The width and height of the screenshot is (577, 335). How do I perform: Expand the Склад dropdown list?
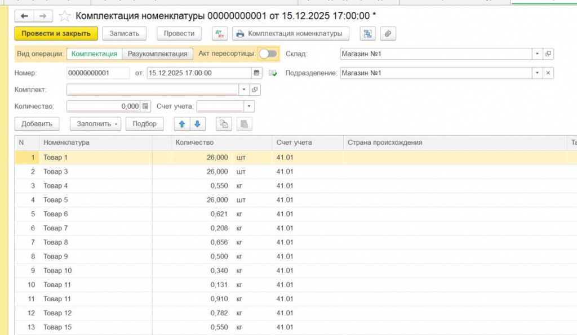(537, 54)
